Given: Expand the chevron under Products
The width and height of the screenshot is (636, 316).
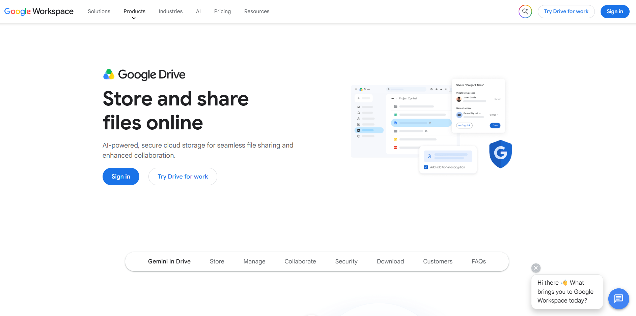Looking at the screenshot, I should pos(134,18).
